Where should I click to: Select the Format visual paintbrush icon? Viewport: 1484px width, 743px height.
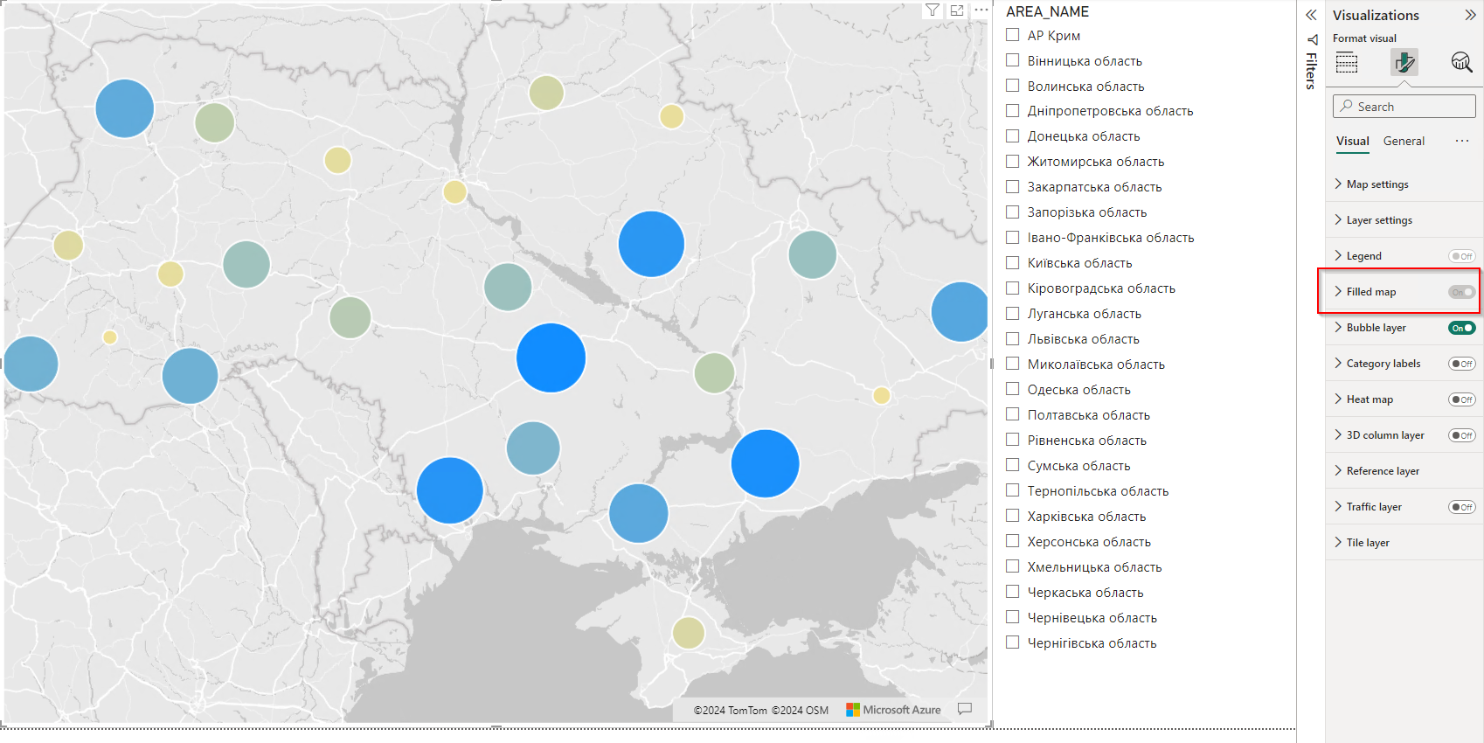pos(1404,62)
